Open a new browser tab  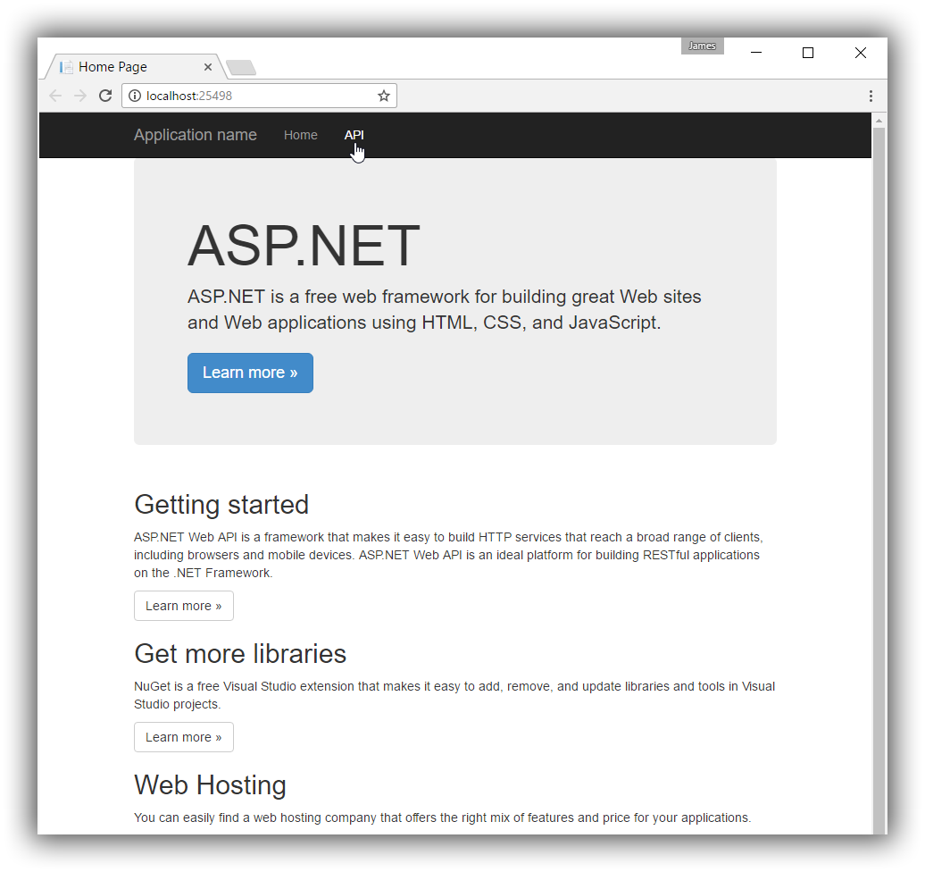pos(241,67)
